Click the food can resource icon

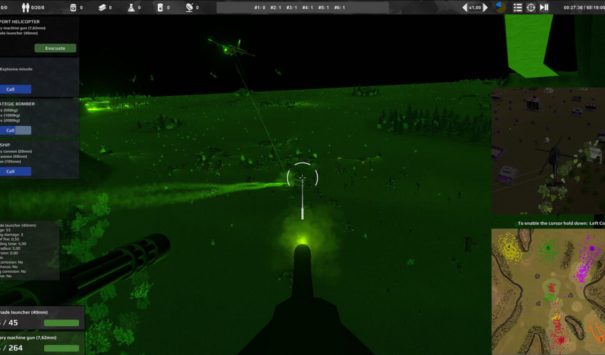click(x=72, y=7)
